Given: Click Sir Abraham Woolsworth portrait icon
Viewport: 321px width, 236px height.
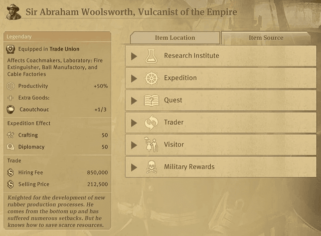Looking at the screenshot, I should point(14,12).
